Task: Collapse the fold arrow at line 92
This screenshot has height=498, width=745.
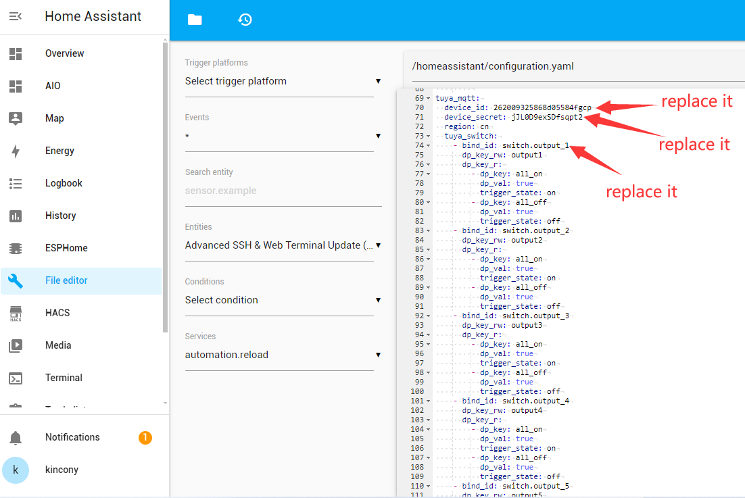Action: [x=428, y=316]
